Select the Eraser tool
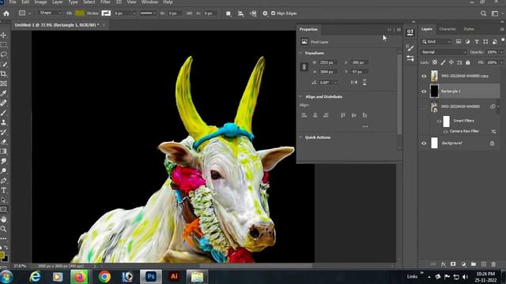Viewport: 506px width, 284px height. [x=3, y=142]
